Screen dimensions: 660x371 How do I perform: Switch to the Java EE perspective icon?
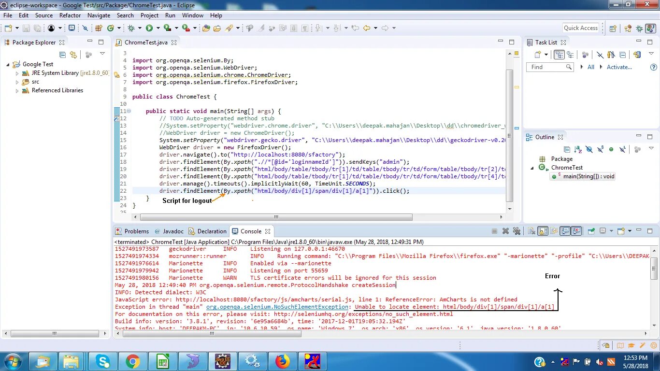tap(628, 28)
